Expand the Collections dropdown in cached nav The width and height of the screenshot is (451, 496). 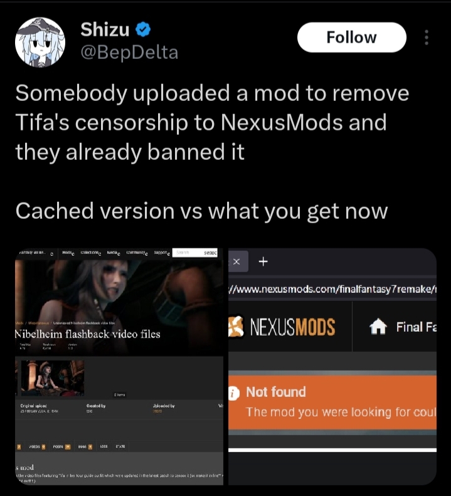tap(90, 253)
